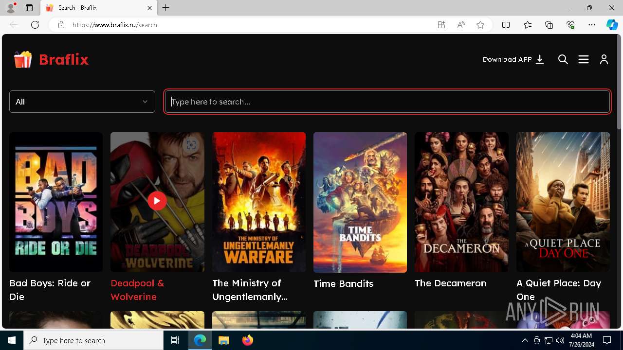Add page to favorites star icon

point(480,25)
